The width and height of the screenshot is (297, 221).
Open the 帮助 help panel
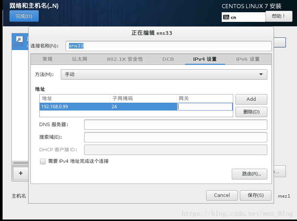pyautogui.click(x=279, y=16)
